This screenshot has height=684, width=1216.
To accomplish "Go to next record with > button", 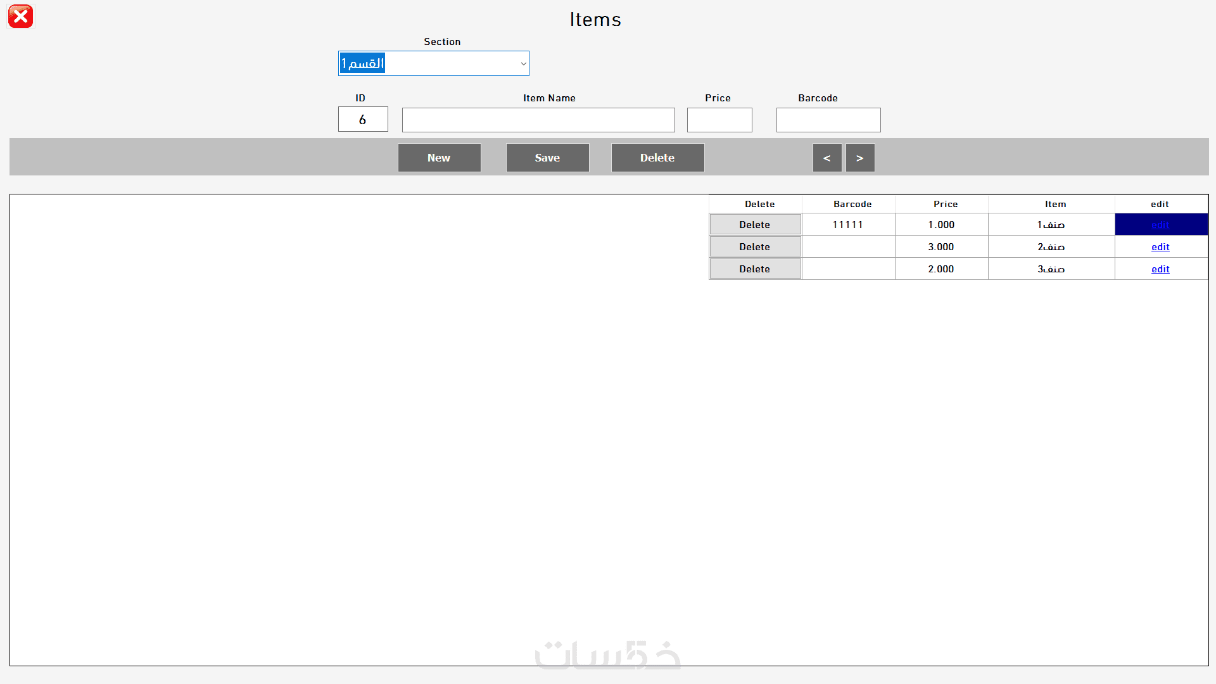I will pyautogui.click(x=860, y=158).
